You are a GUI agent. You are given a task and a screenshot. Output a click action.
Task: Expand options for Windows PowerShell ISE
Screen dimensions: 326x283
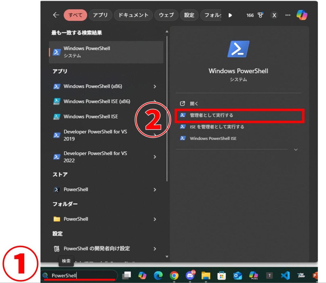[155, 116]
